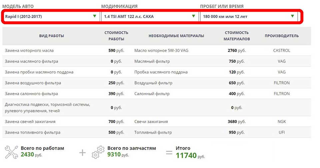Click the plus sign between the totals
Viewport: 320px width, 168px height.
82,153
